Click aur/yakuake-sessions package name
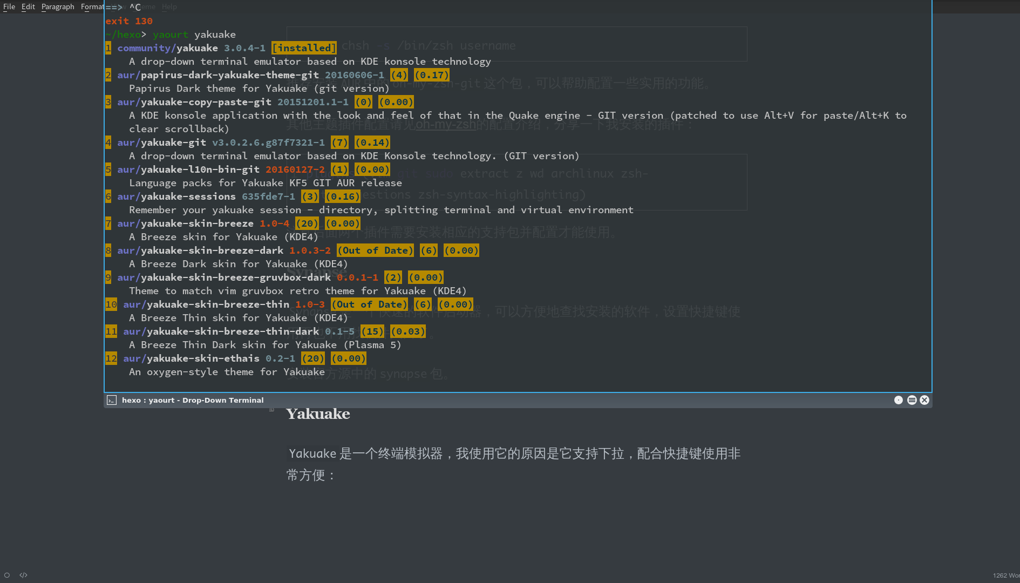1020x583 pixels. (176, 196)
